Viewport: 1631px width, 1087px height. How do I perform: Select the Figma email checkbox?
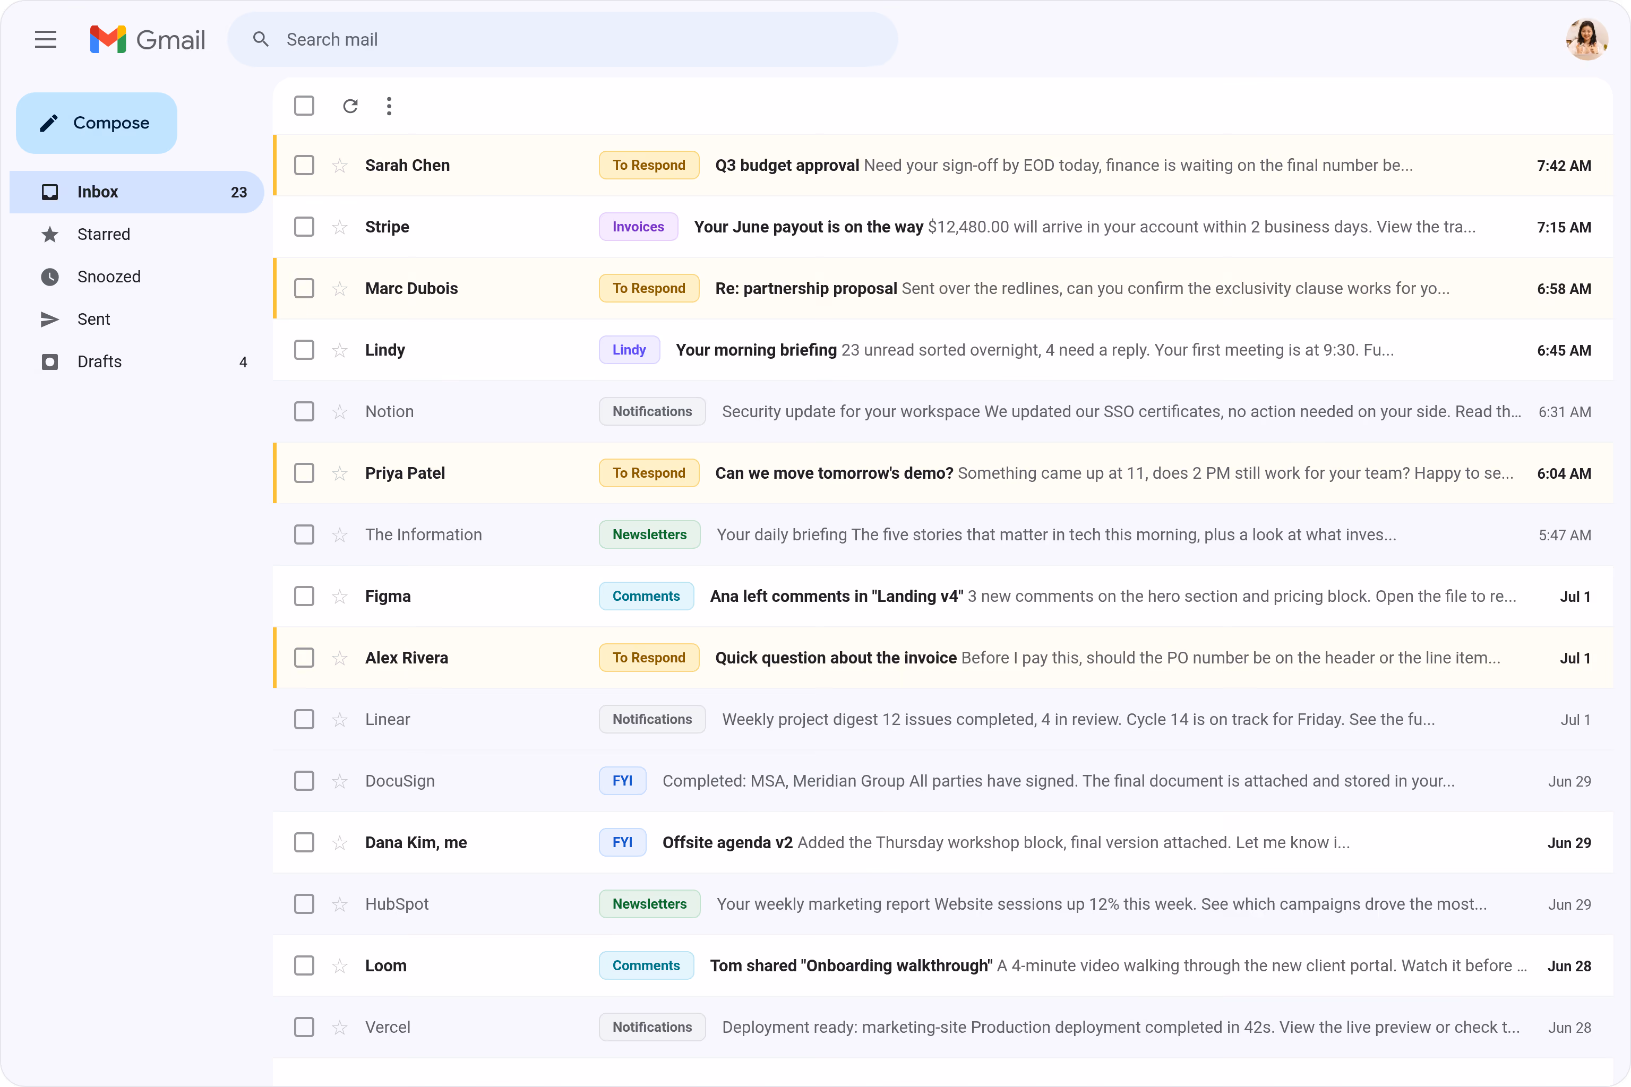tap(304, 596)
